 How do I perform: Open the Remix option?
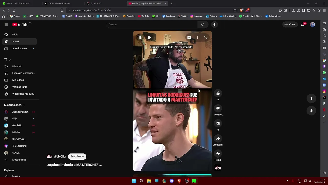pos(218,154)
